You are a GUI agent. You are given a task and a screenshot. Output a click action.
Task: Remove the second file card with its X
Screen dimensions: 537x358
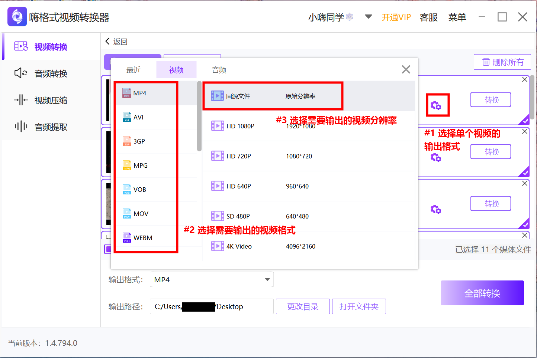525,131
